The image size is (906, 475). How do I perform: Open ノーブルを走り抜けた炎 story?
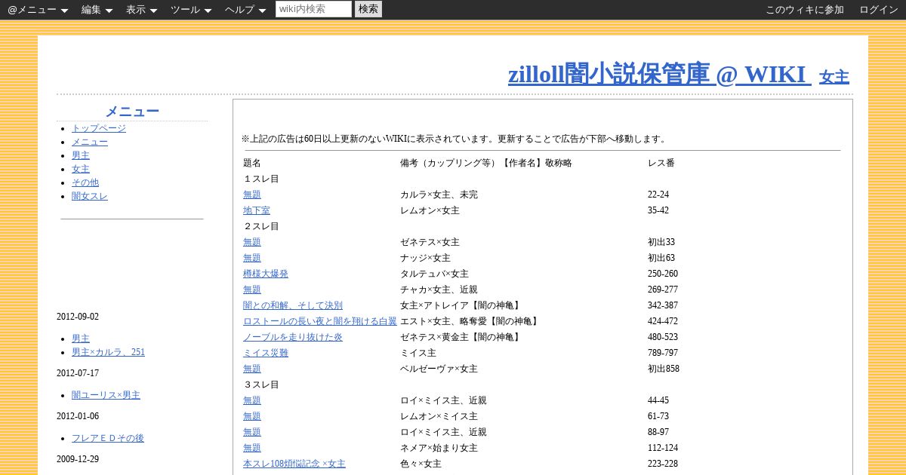[293, 337]
